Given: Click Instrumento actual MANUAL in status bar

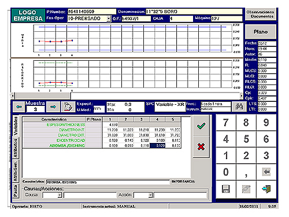Looking at the screenshot, I should [x=125, y=207].
